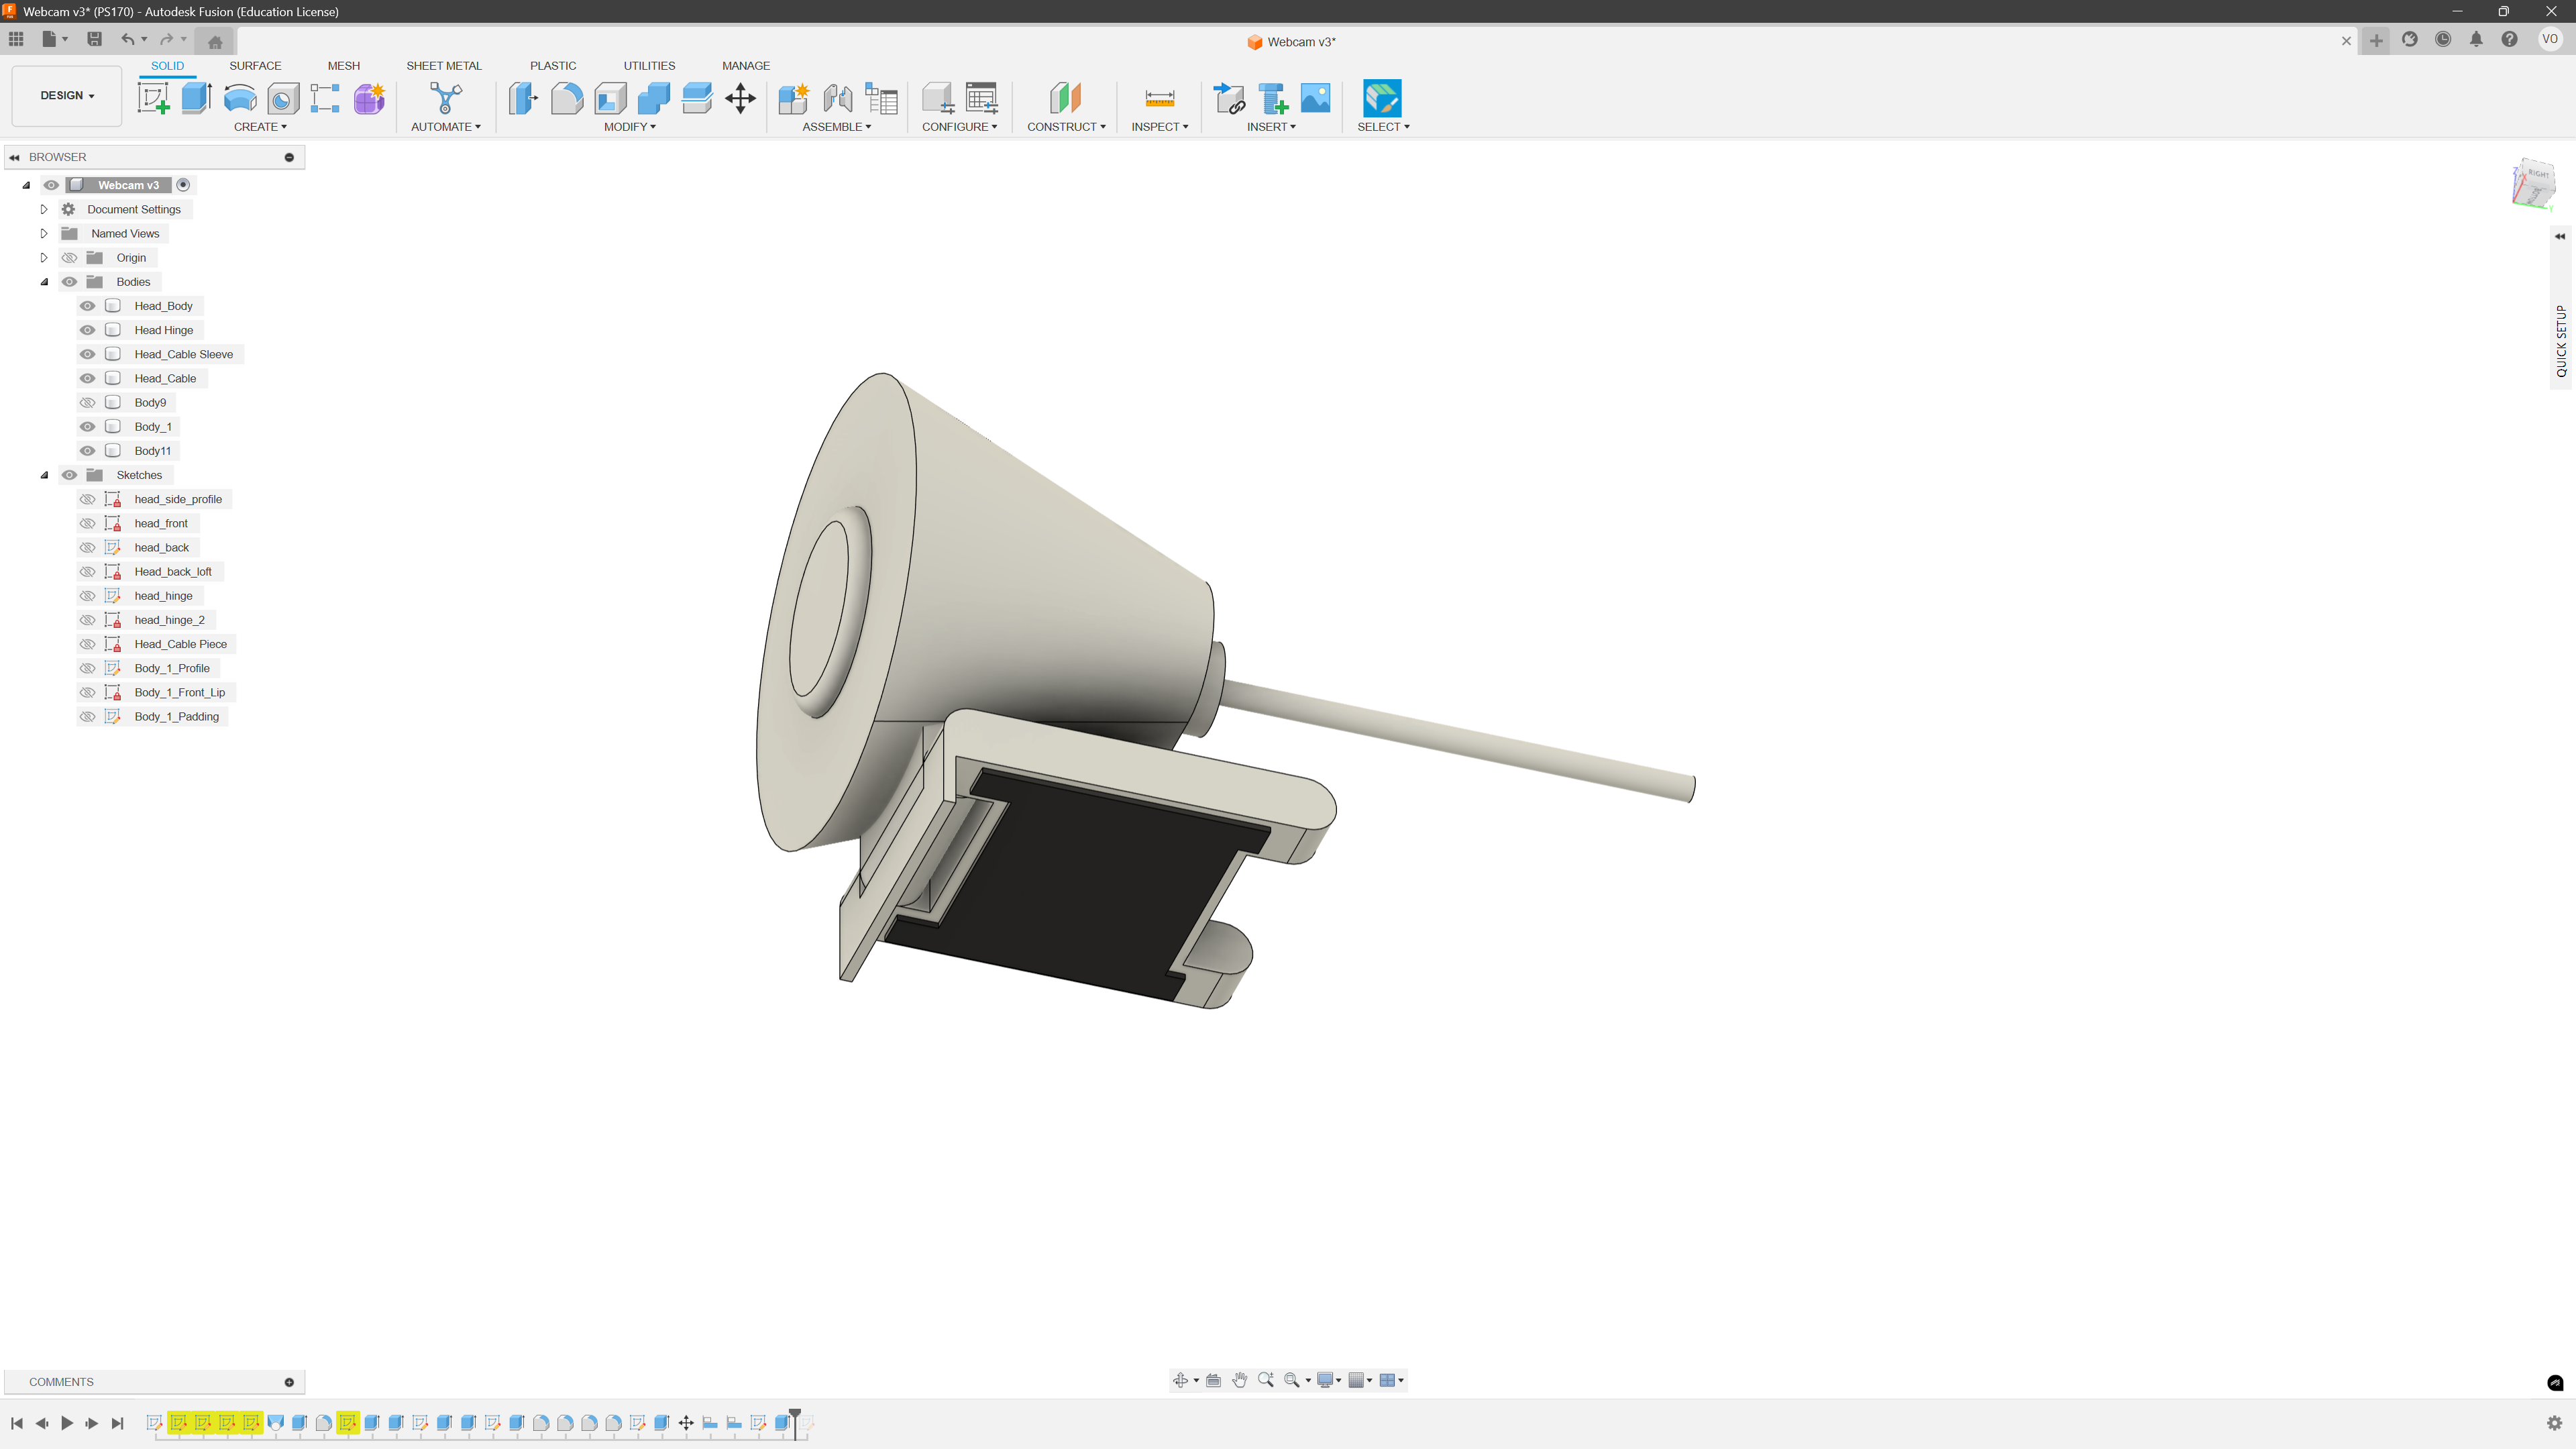Click the Fillet tool in the Modify group

567,98
